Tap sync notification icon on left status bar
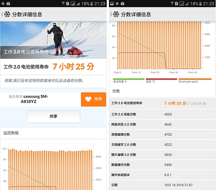216x190 pixels. [x=3, y=4]
